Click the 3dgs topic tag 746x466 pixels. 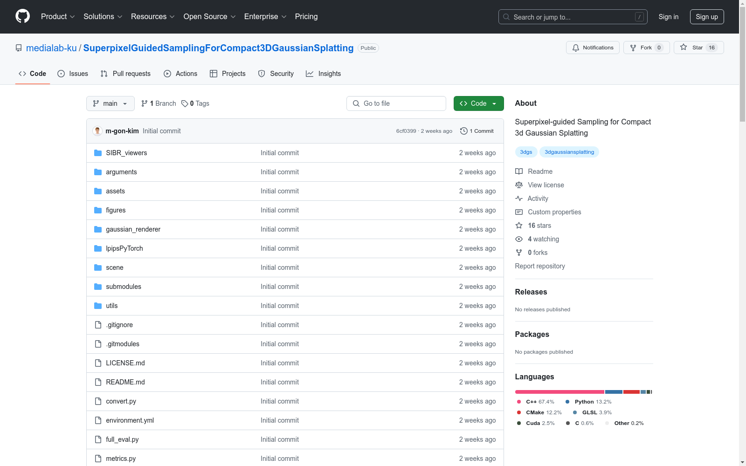pyautogui.click(x=526, y=152)
